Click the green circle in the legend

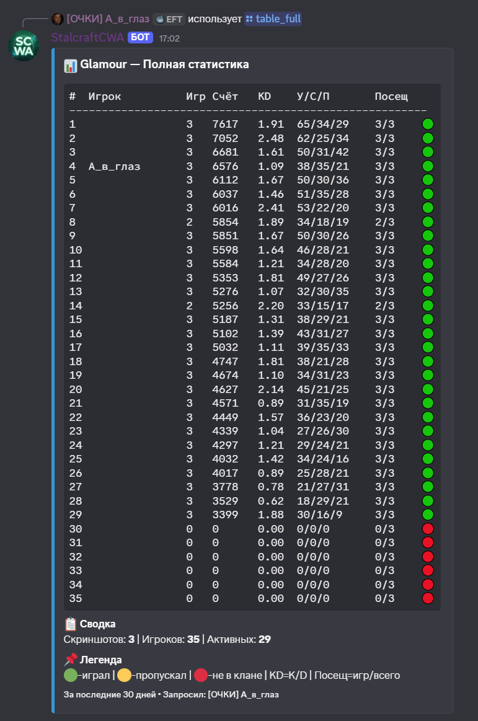71,675
